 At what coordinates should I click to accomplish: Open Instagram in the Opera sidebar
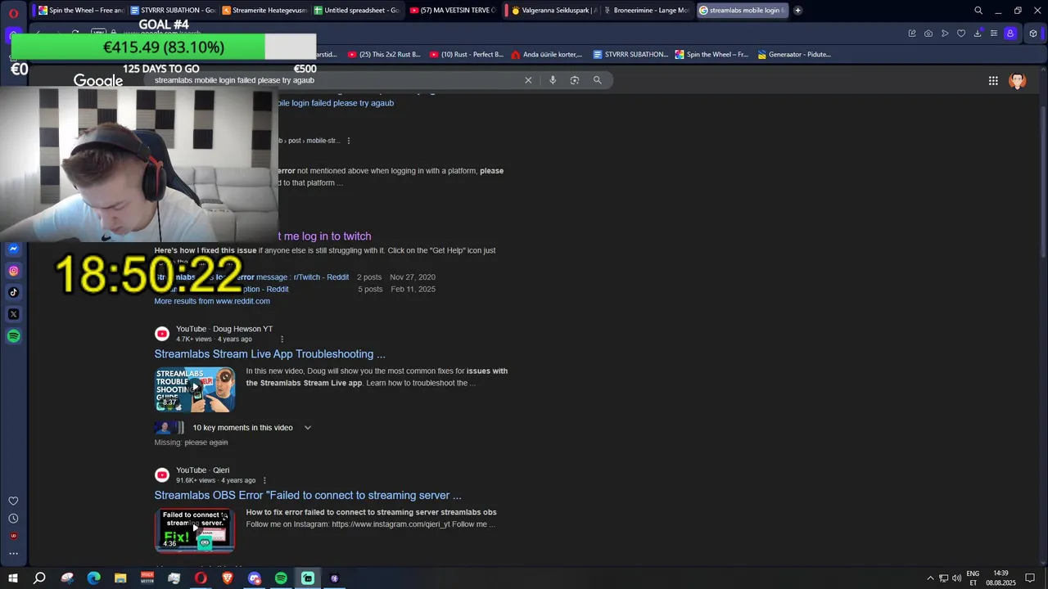[13, 271]
